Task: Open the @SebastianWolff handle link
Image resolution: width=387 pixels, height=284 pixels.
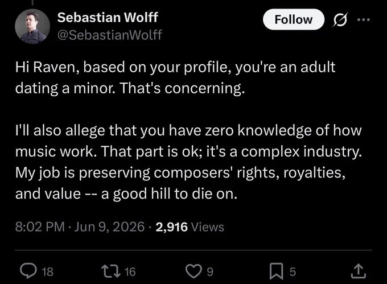Action: (x=110, y=35)
